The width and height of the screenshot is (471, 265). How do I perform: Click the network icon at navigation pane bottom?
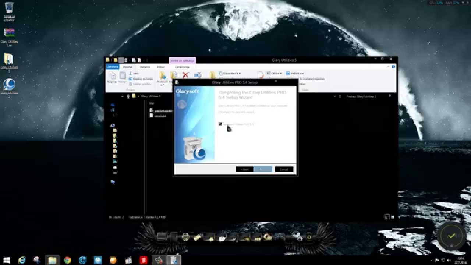pos(113,182)
